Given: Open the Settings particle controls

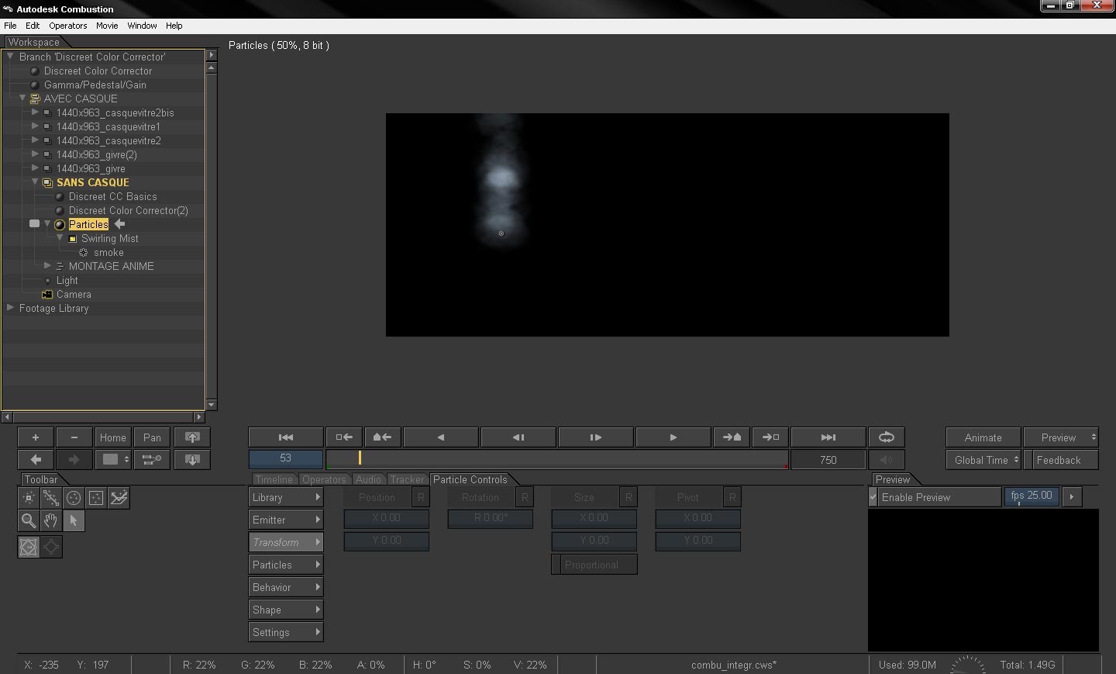Looking at the screenshot, I should coord(286,632).
